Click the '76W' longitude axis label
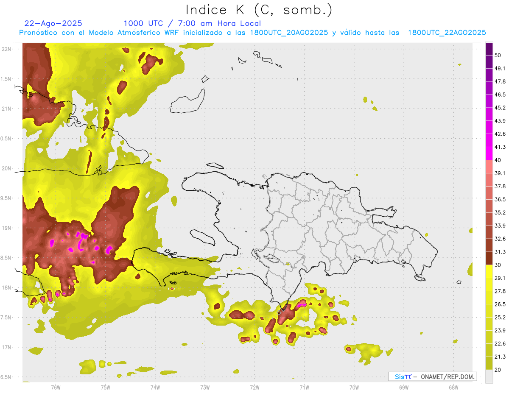Screen dimensions: 509x393 coord(56,387)
